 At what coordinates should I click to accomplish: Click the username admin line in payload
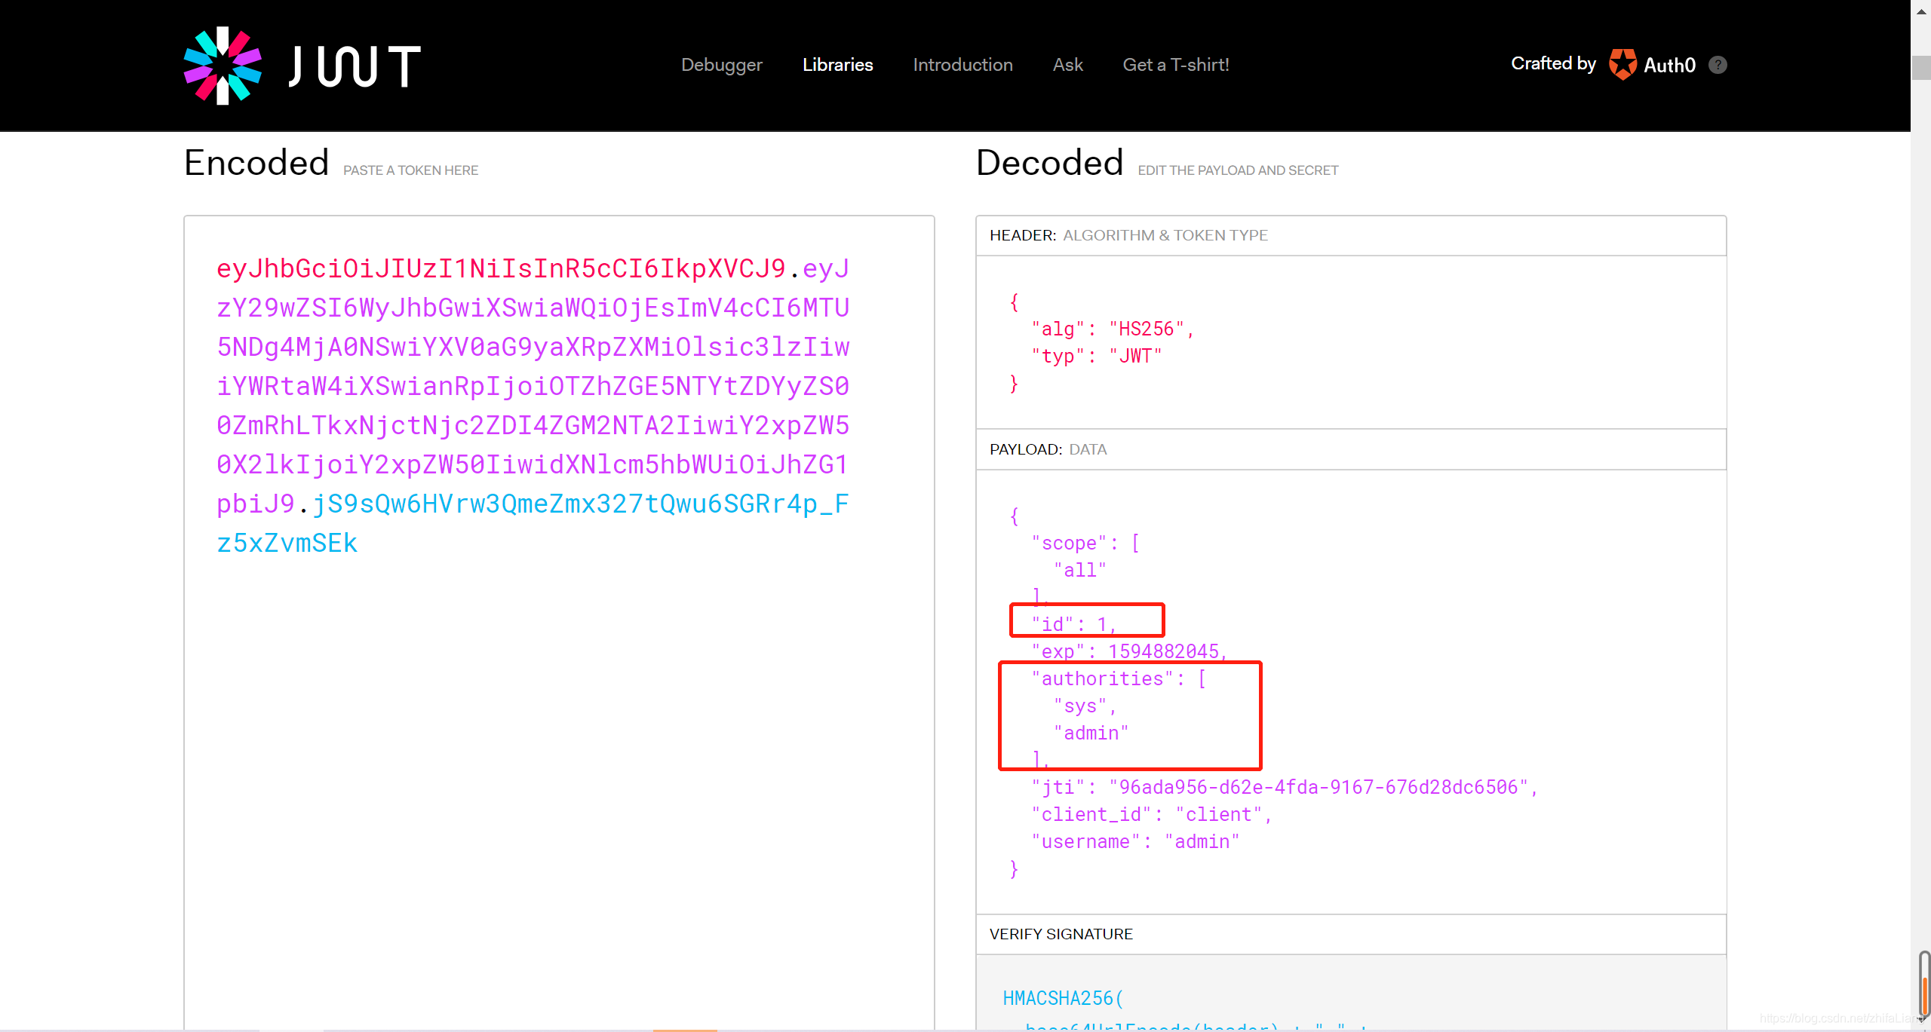(x=1135, y=841)
